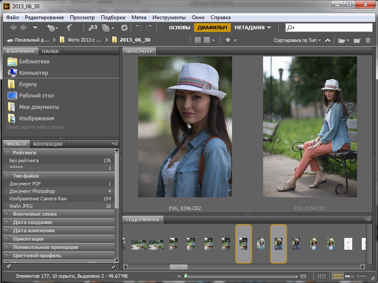Click the search input field

[329, 28]
